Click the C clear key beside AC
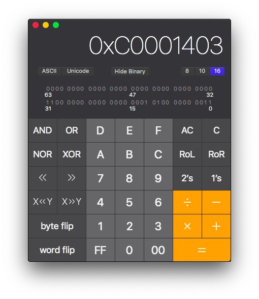This screenshot has width=259, height=299. [216, 130]
